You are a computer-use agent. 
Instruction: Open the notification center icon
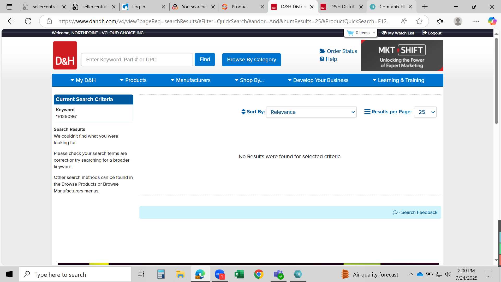(488, 274)
